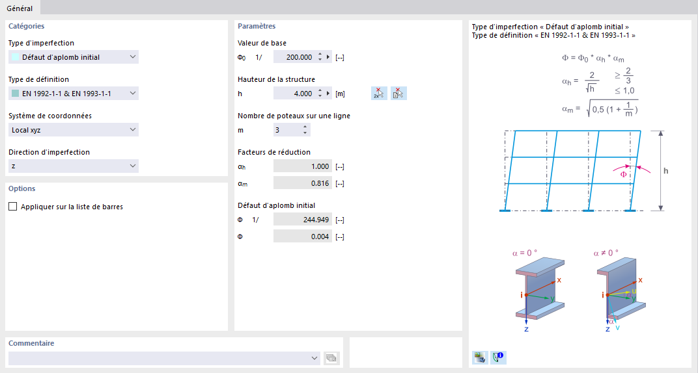Open structure height options arrow menu

coord(328,94)
